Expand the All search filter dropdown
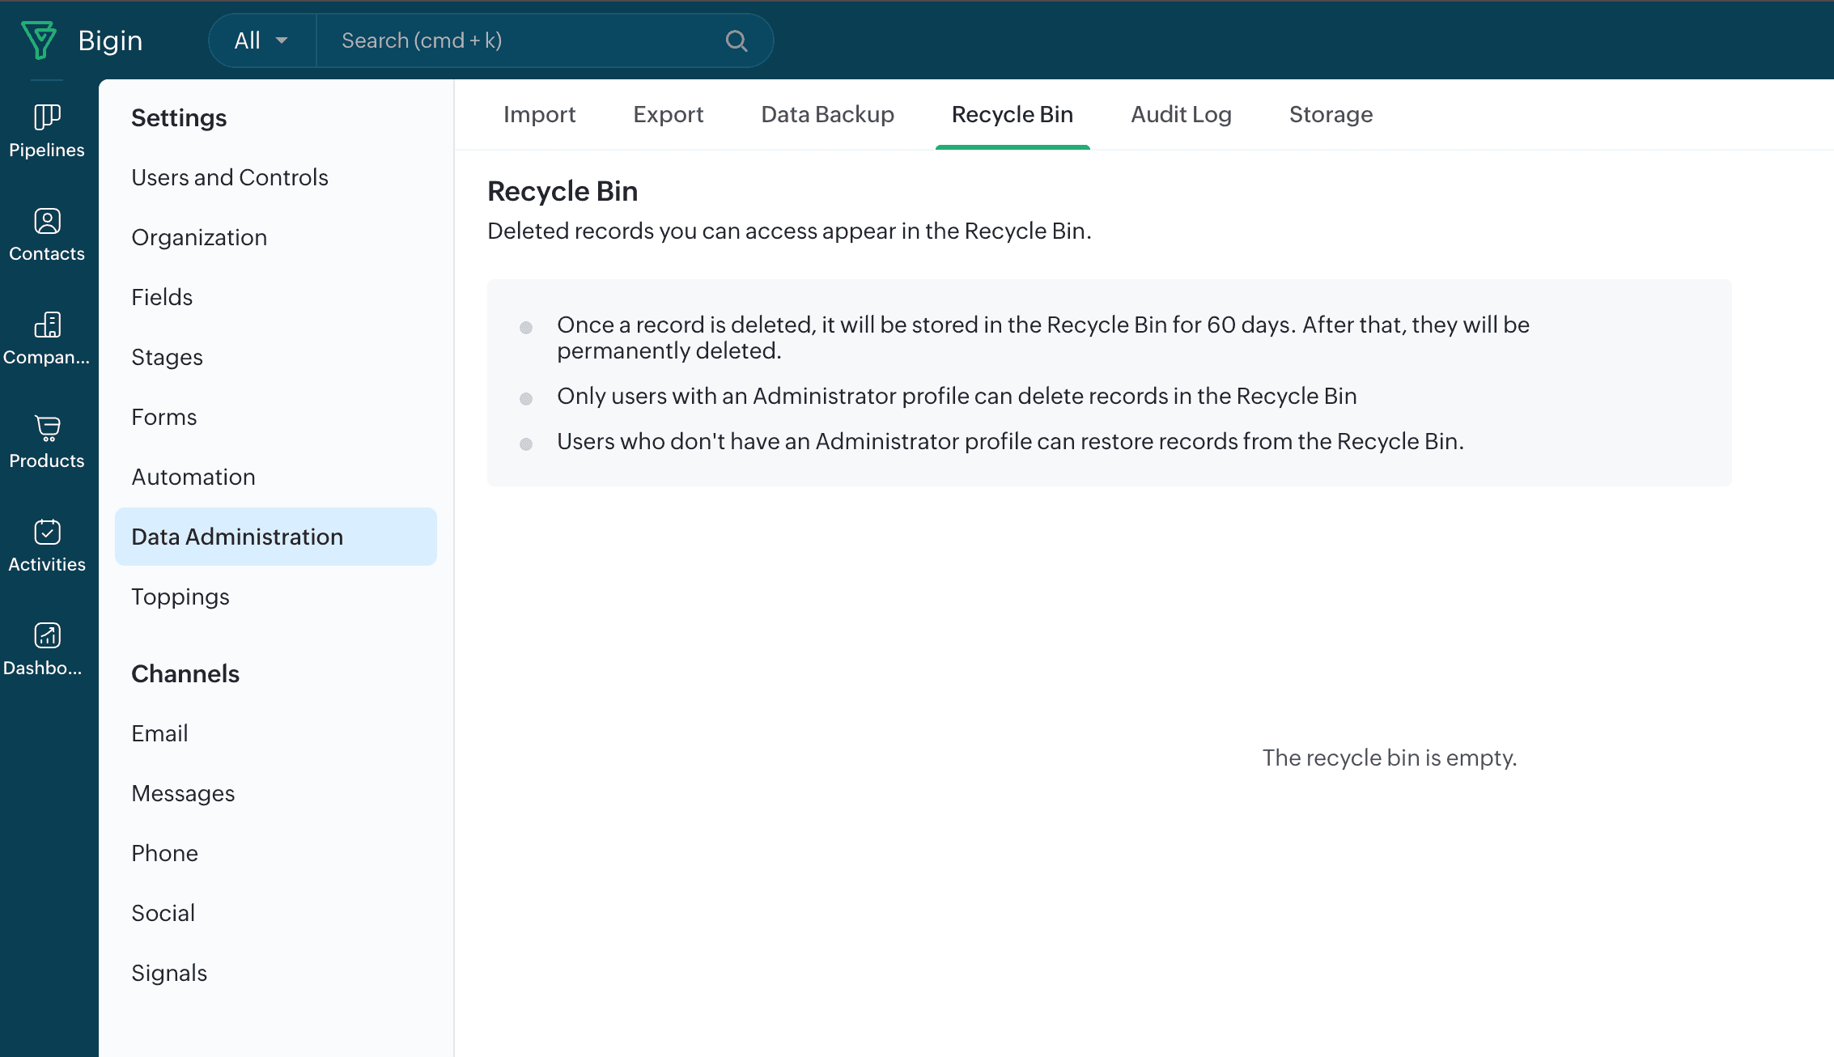 point(261,40)
